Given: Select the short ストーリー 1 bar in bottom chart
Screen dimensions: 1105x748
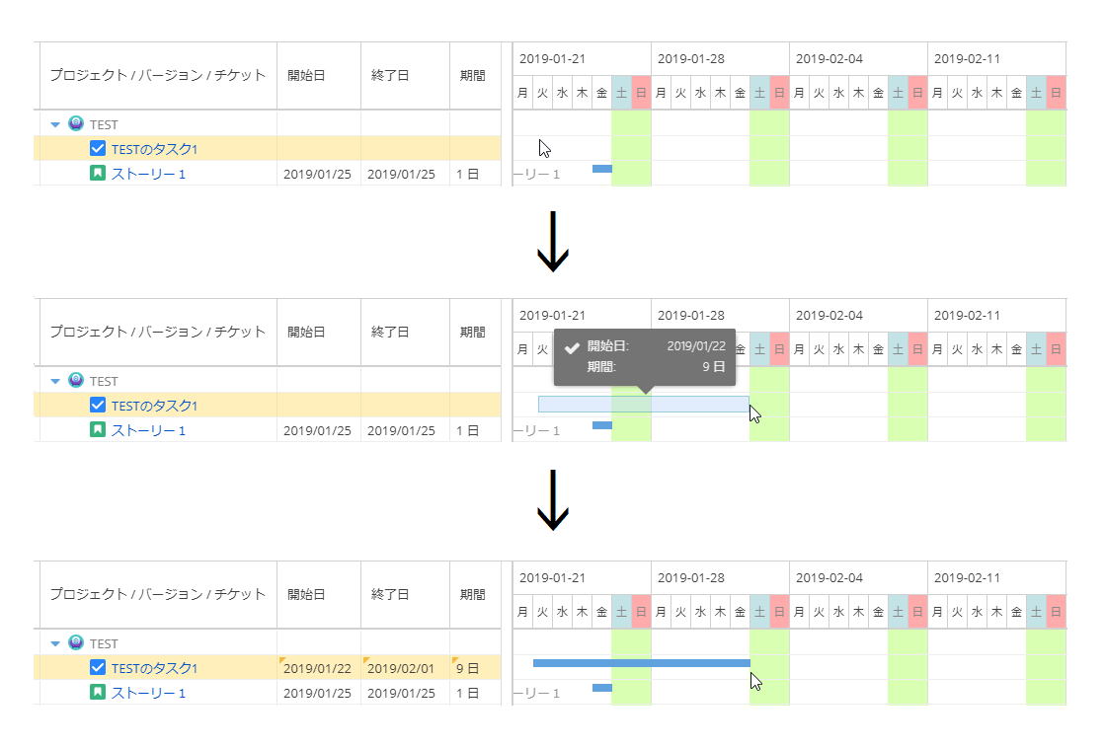Looking at the screenshot, I should point(602,688).
